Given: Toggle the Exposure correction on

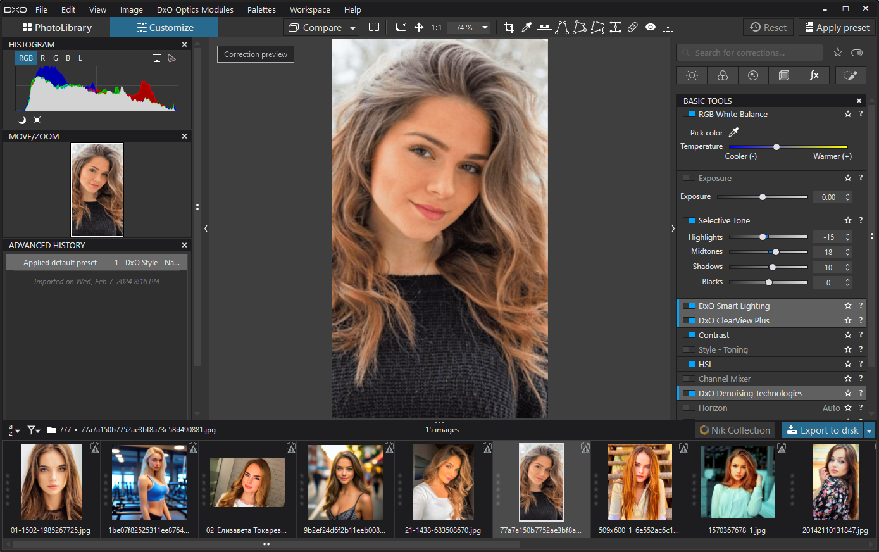Looking at the screenshot, I should (689, 178).
